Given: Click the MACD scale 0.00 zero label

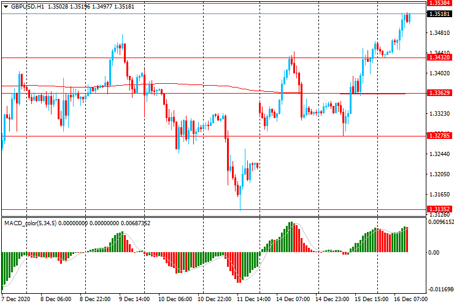Looking at the screenshot, I should coord(433,252).
